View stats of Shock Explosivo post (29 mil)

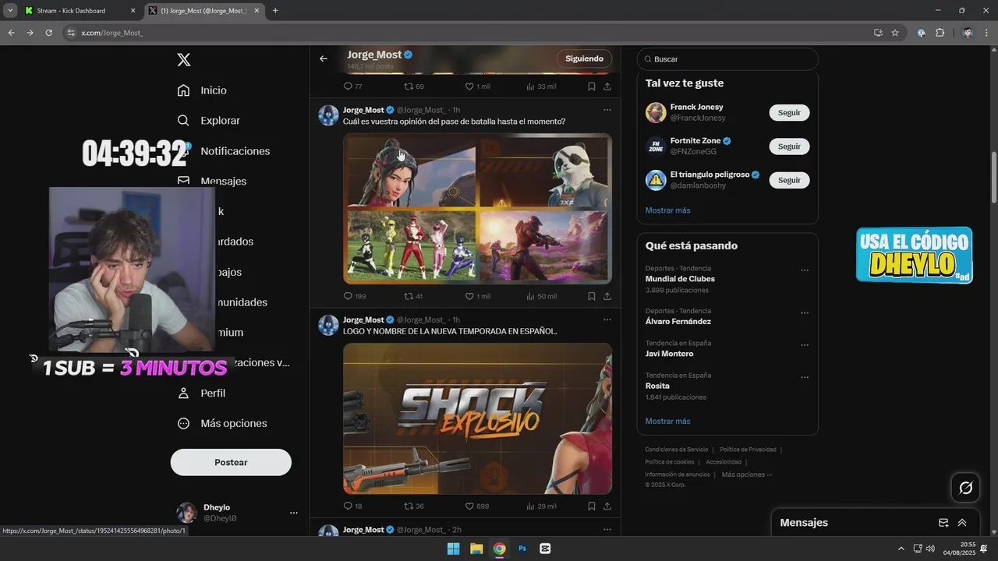(x=541, y=506)
